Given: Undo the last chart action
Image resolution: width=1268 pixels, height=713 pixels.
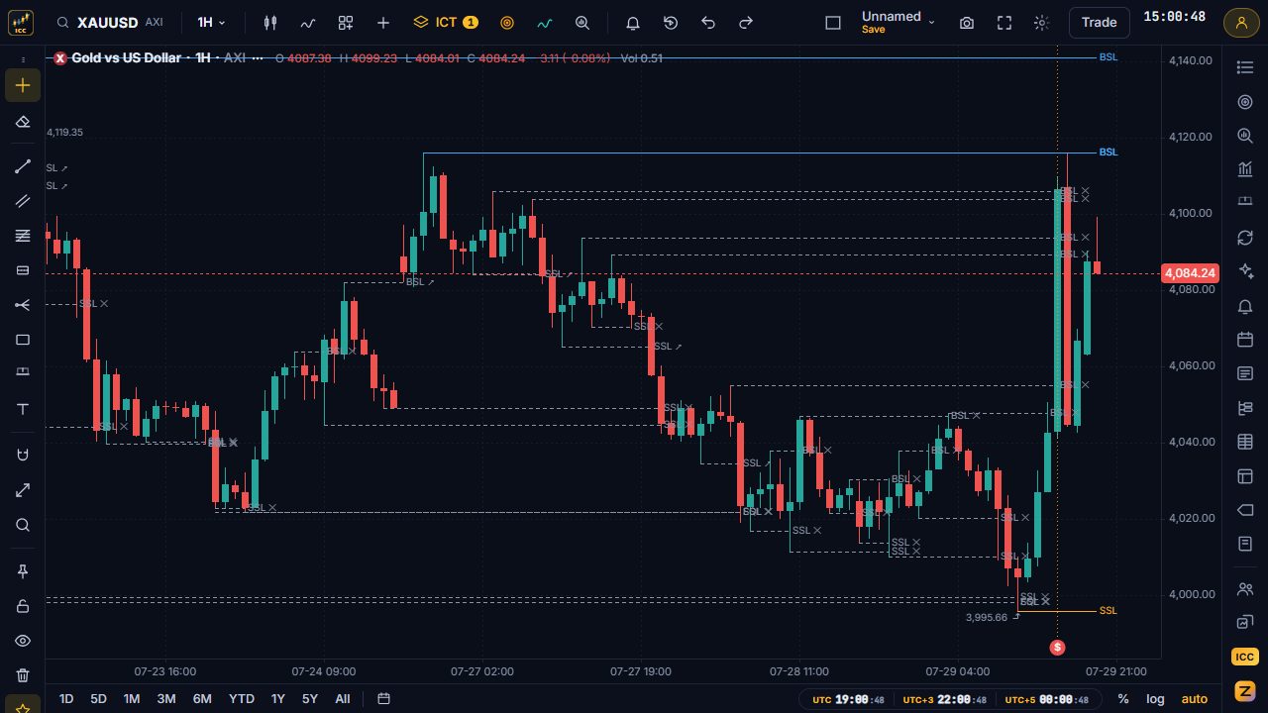Looking at the screenshot, I should pyautogui.click(x=708, y=23).
